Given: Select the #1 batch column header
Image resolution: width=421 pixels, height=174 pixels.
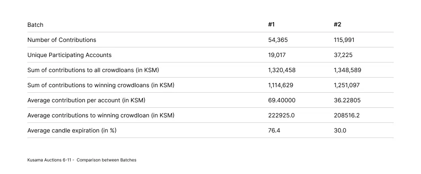Looking at the screenshot, I should [271, 25].
